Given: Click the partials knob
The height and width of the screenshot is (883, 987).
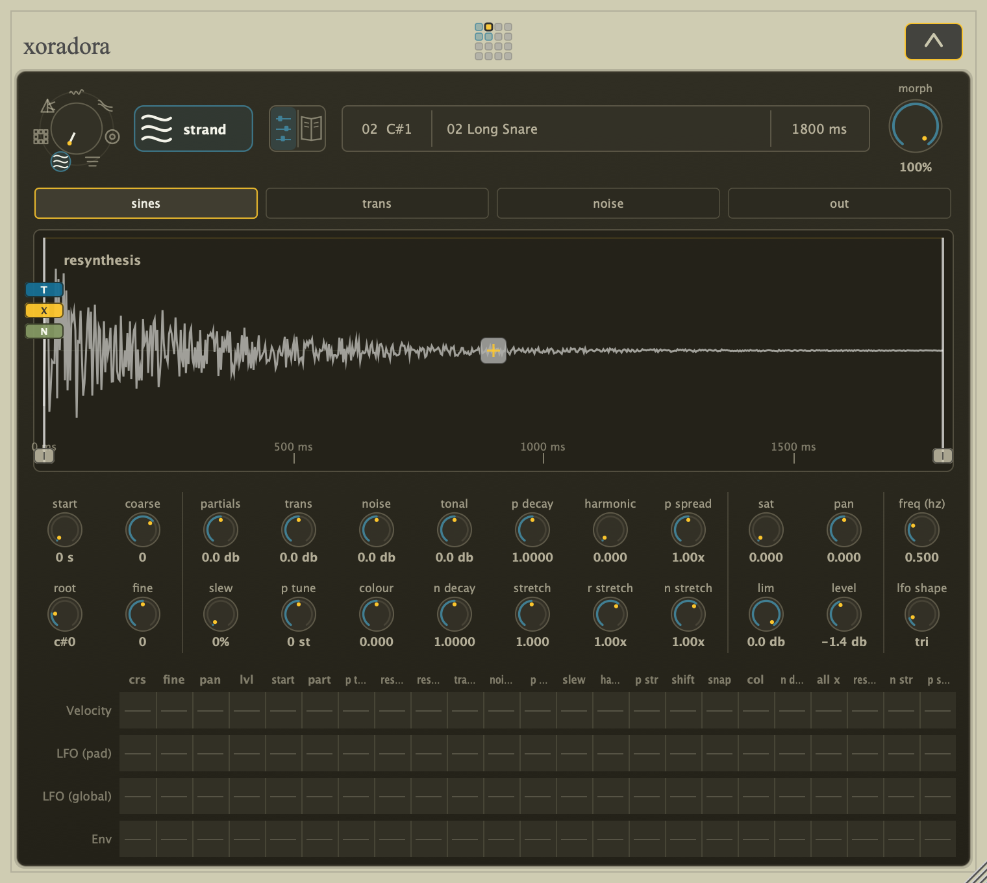Looking at the screenshot, I should [221, 530].
